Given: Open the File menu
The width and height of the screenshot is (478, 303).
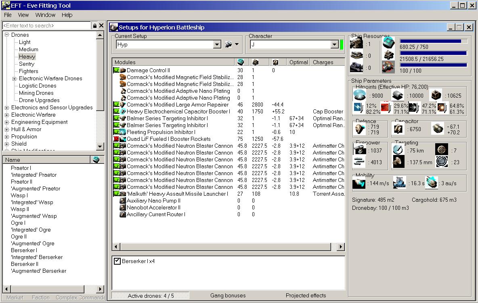Looking at the screenshot, I should point(8,15).
